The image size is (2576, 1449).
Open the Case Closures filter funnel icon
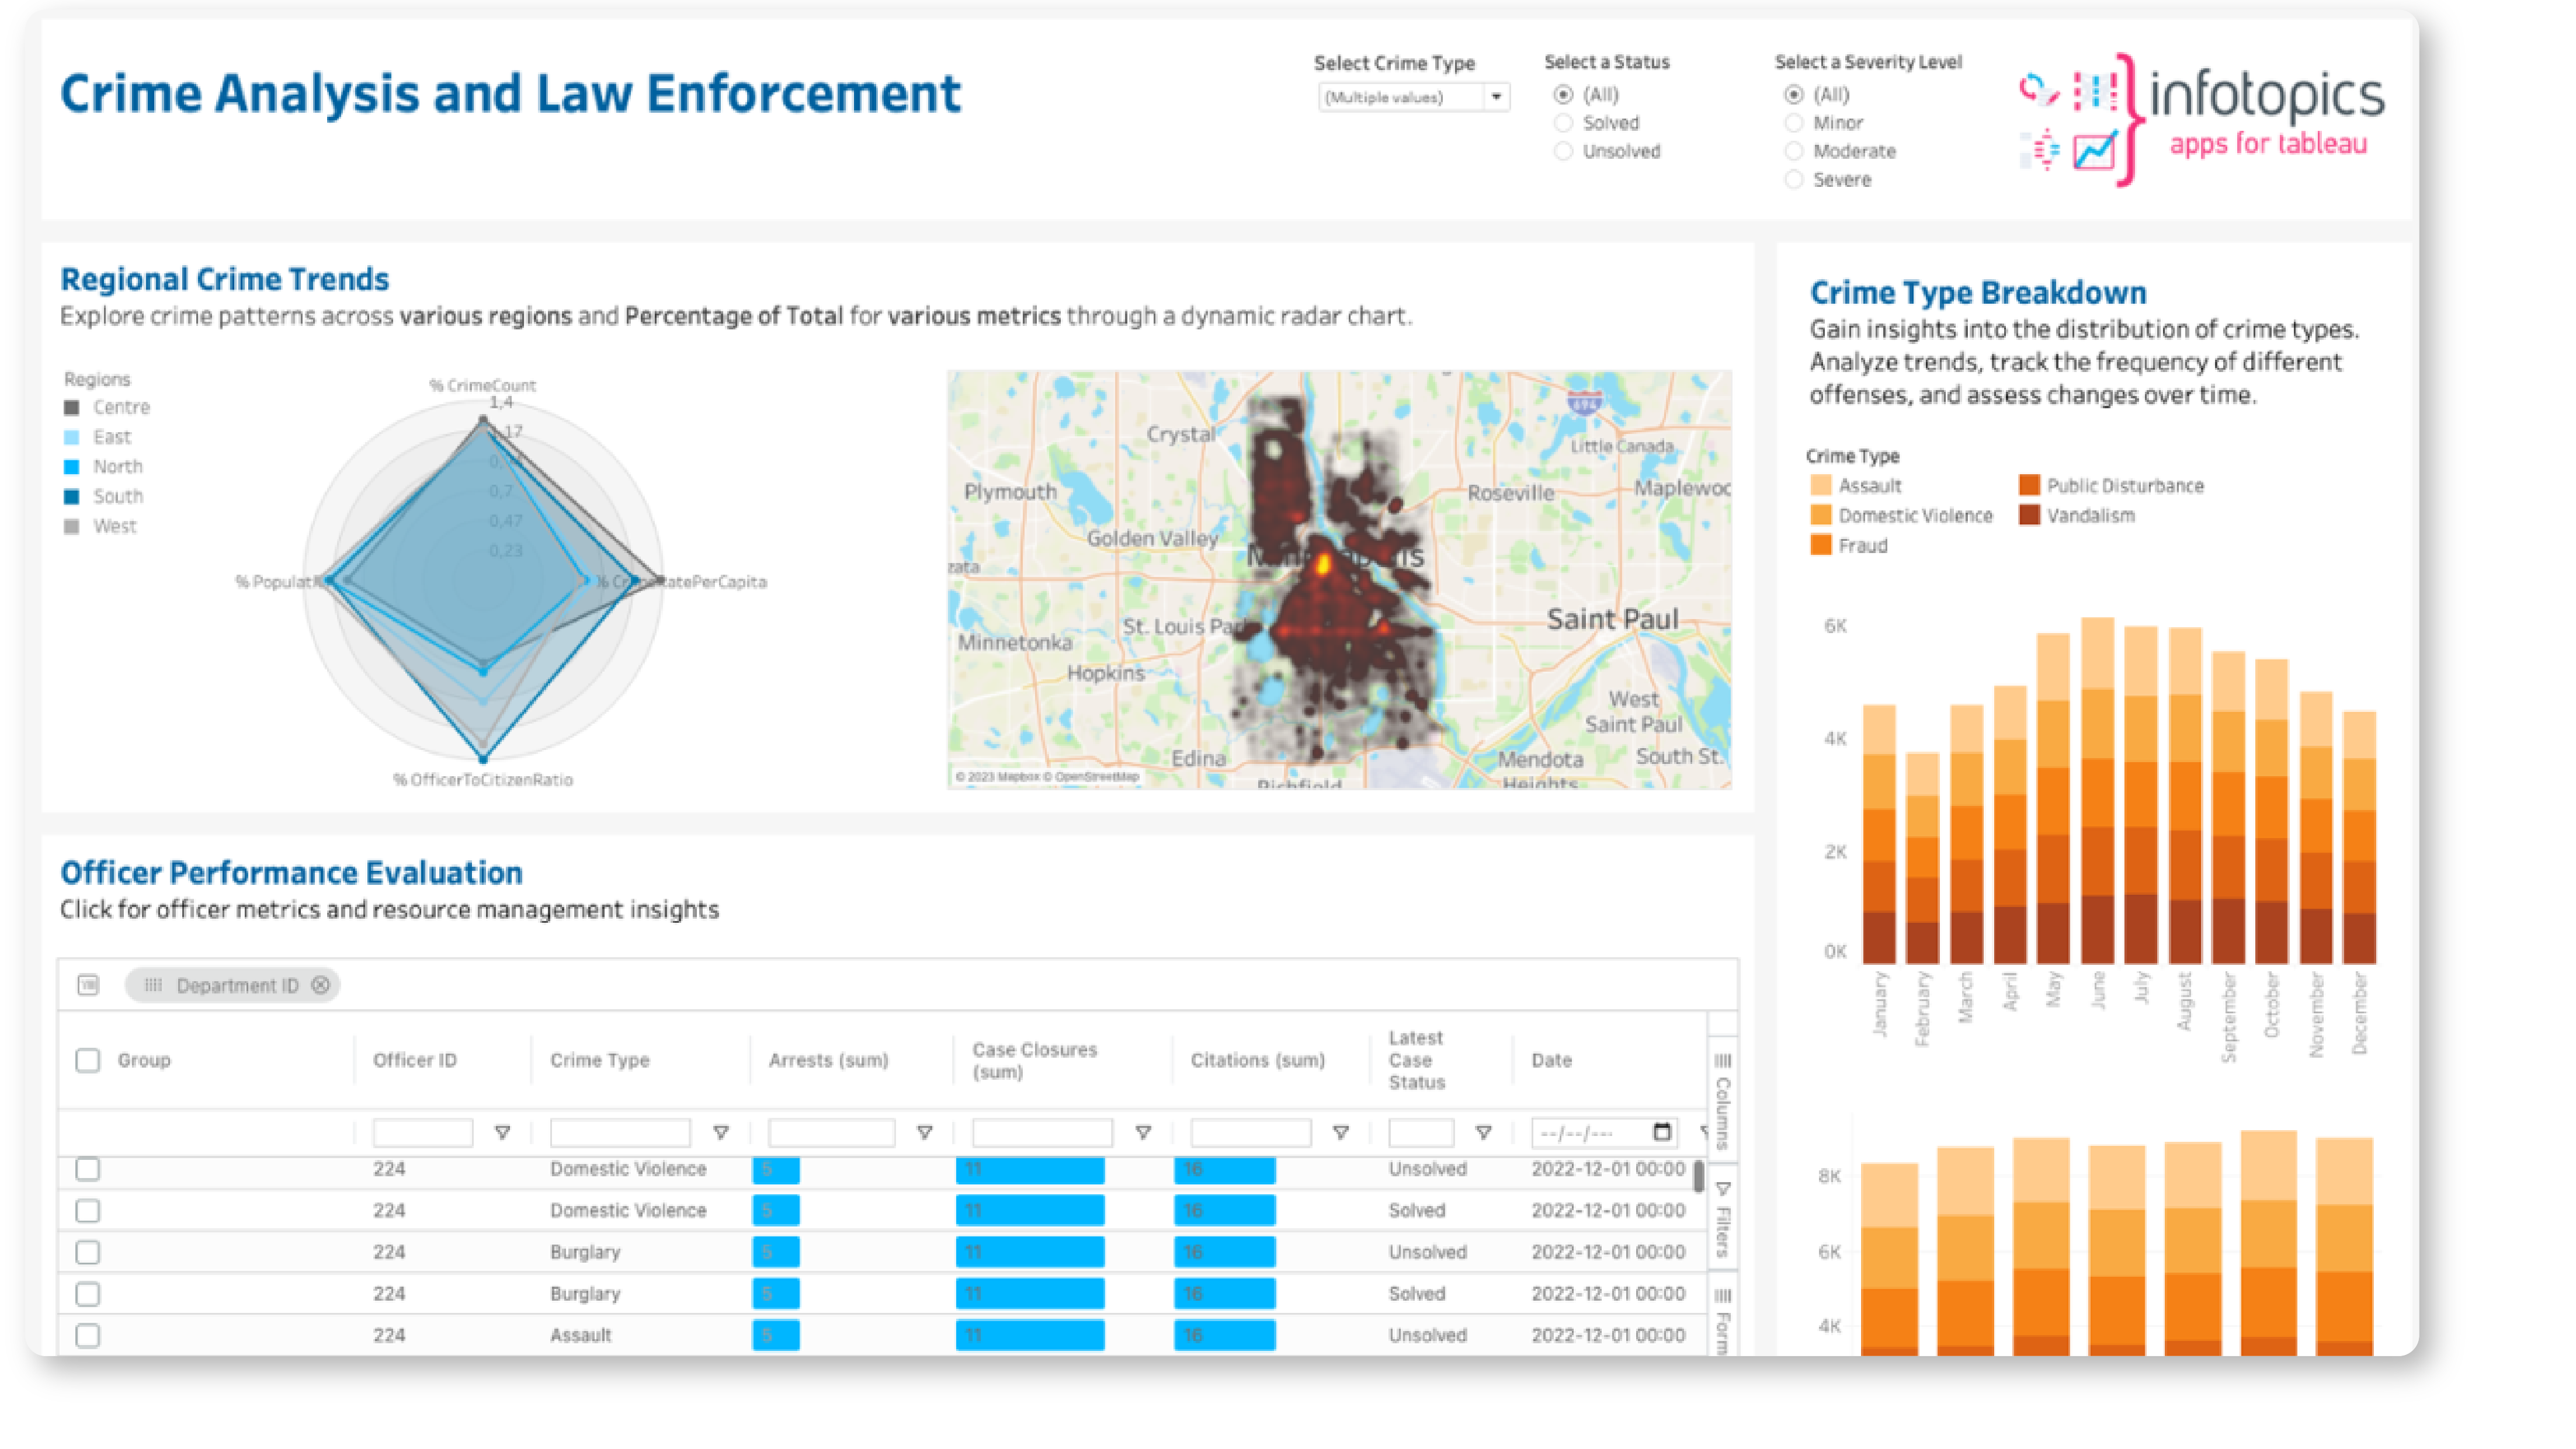[1143, 1132]
